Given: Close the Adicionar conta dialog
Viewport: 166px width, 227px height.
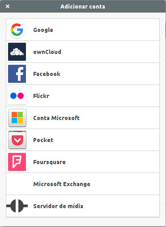Looking at the screenshot, I should tap(8, 6).
